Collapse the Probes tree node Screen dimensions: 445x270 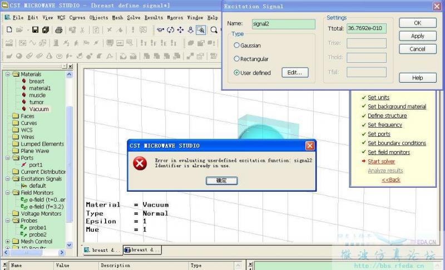click(7, 221)
